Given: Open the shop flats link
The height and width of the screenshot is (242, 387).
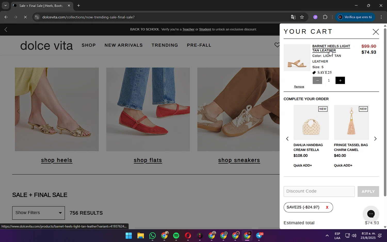Looking at the screenshot, I should (148, 160).
